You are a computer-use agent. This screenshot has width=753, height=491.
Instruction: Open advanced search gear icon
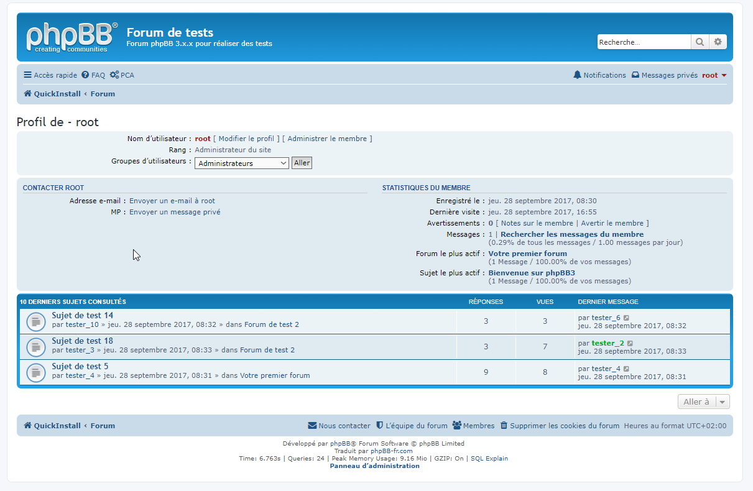(718, 42)
